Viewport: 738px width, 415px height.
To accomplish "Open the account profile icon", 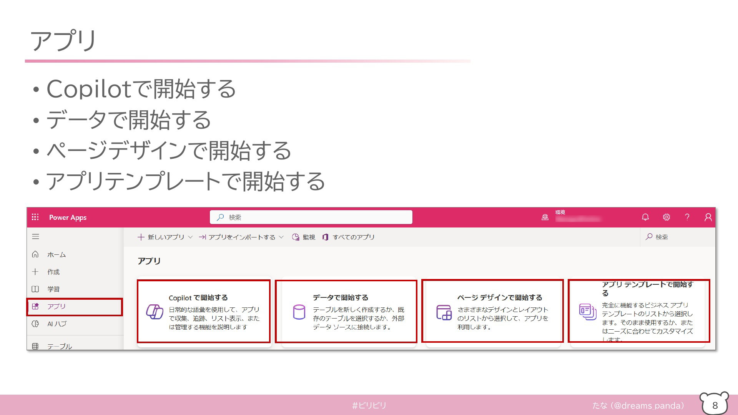I will pos(708,217).
